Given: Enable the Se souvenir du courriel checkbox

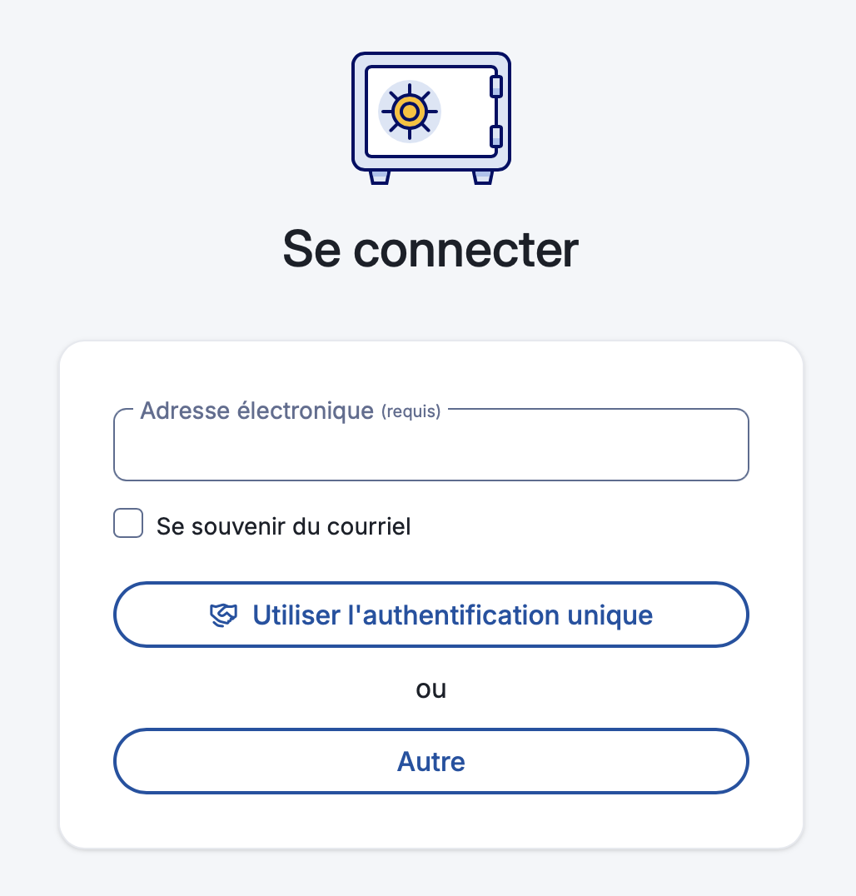Looking at the screenshot, I should click(x=128, y=525).
